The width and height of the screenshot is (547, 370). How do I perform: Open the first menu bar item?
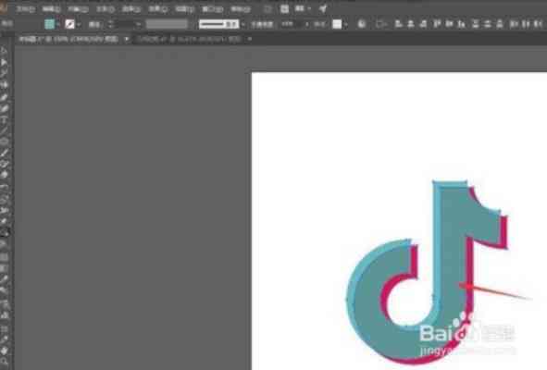(x=25, y=9)
